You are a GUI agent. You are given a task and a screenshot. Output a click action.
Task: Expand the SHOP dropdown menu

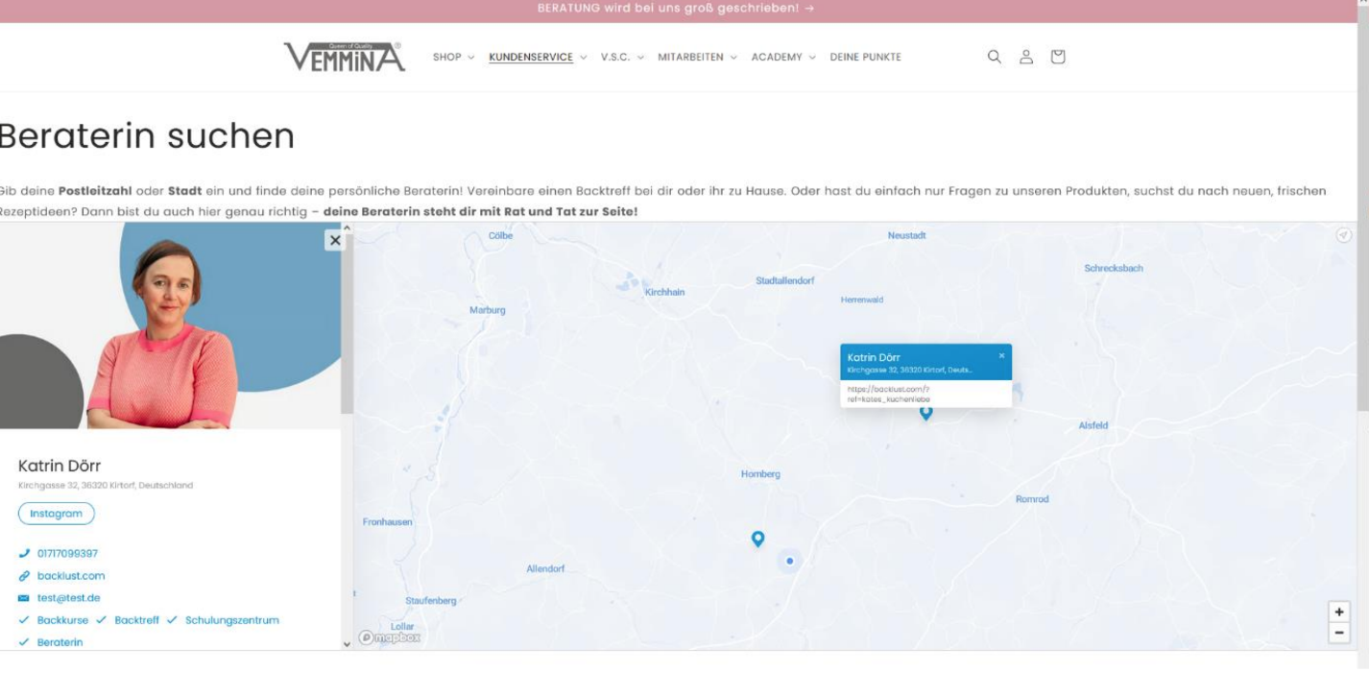[453, 57]
